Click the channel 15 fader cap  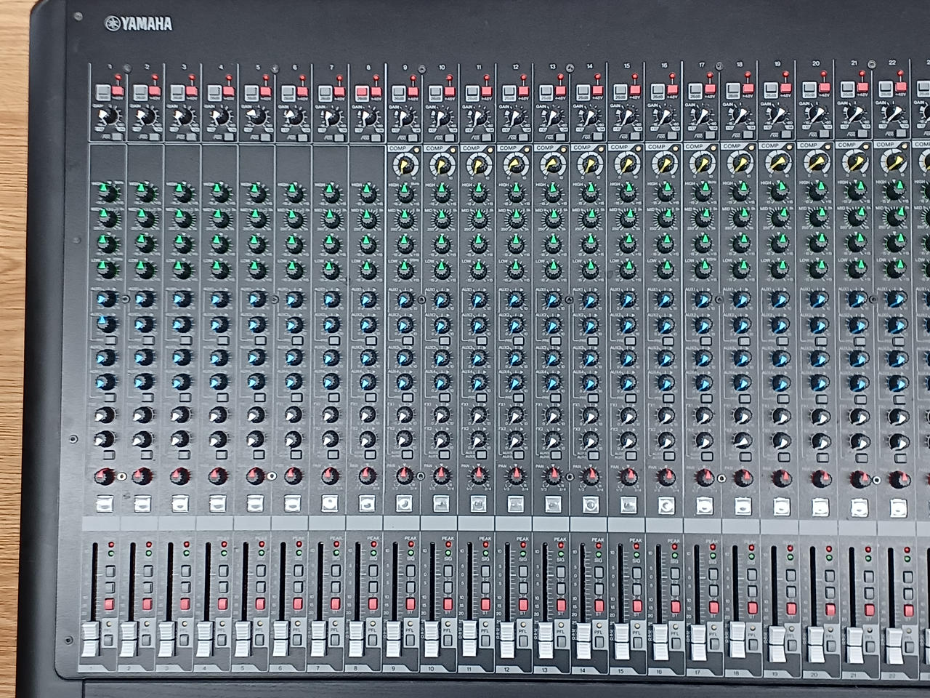[x=622, y=638]
